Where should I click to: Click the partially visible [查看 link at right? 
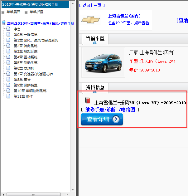tap(182, 20)
